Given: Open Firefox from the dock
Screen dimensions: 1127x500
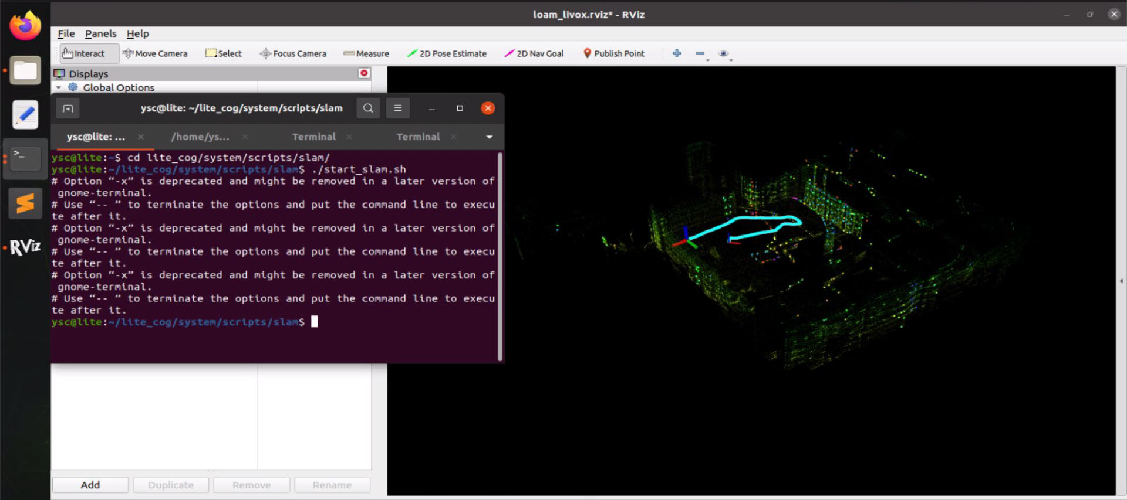Looking at the screenshot, I should click(25, 25).
